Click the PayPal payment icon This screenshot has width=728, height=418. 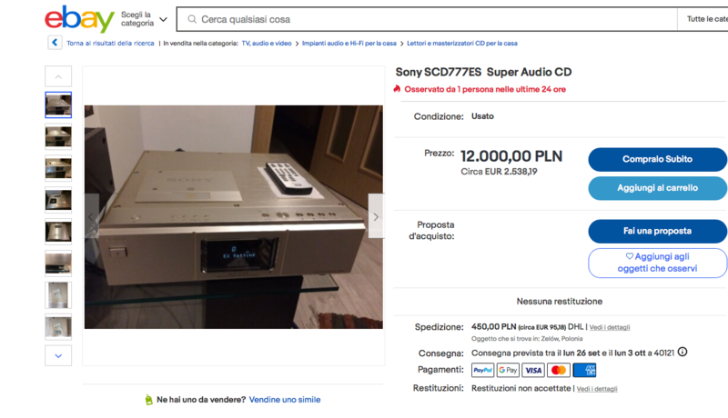click(483, 370)
